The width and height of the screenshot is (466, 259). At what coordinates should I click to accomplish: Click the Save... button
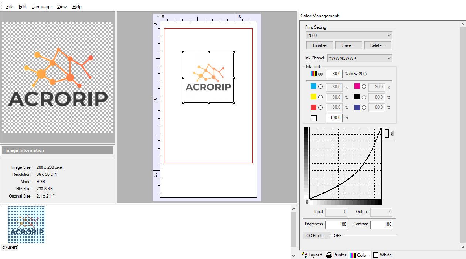pyautogui.click(x=348, y=45)
